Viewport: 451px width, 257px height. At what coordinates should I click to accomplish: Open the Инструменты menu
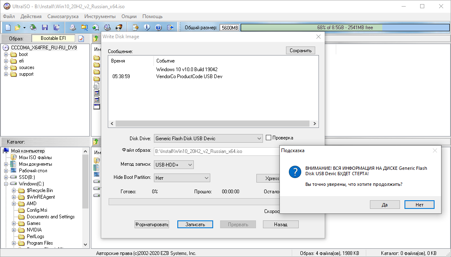pos(100,16)
